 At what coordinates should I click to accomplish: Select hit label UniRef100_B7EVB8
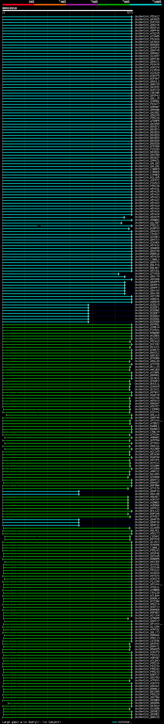tap(147, 146)
